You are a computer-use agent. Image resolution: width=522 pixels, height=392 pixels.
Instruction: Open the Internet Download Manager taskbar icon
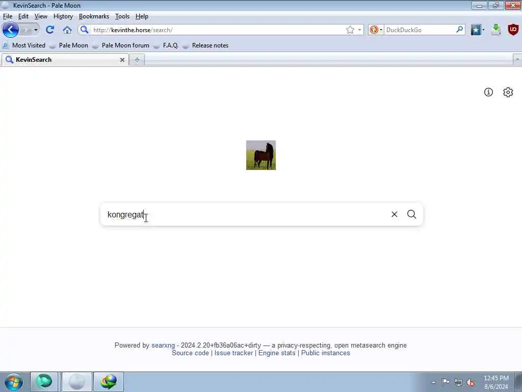[x=109, y=382]
